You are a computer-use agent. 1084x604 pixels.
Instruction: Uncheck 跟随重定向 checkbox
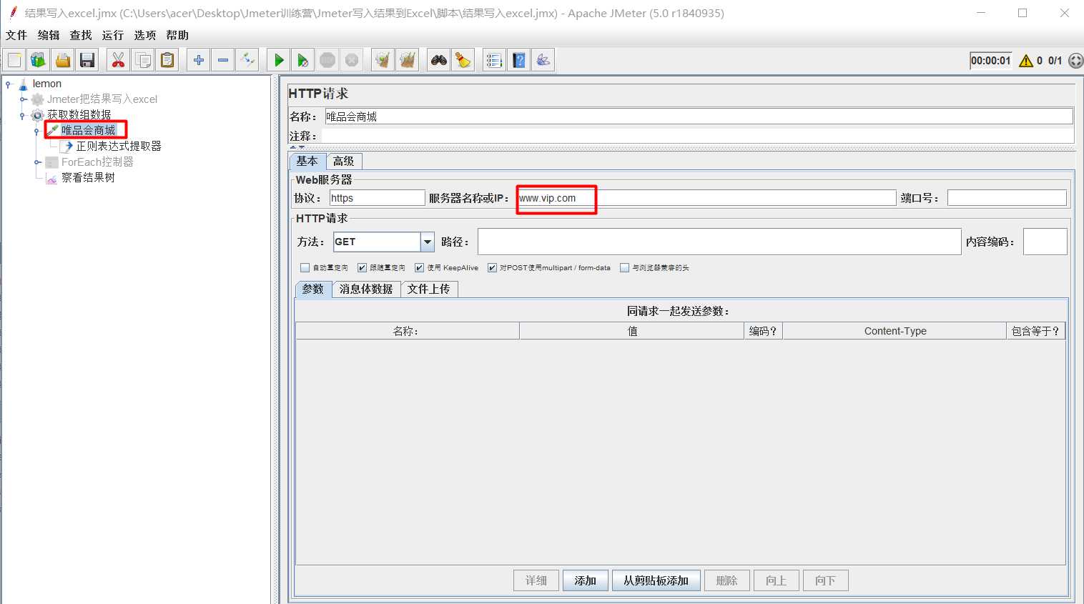pyautogui.click(x=363, y=268)
